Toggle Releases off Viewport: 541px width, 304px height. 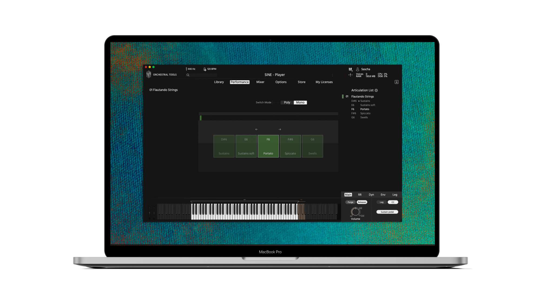pyautogui.click(x=362, y=202)
